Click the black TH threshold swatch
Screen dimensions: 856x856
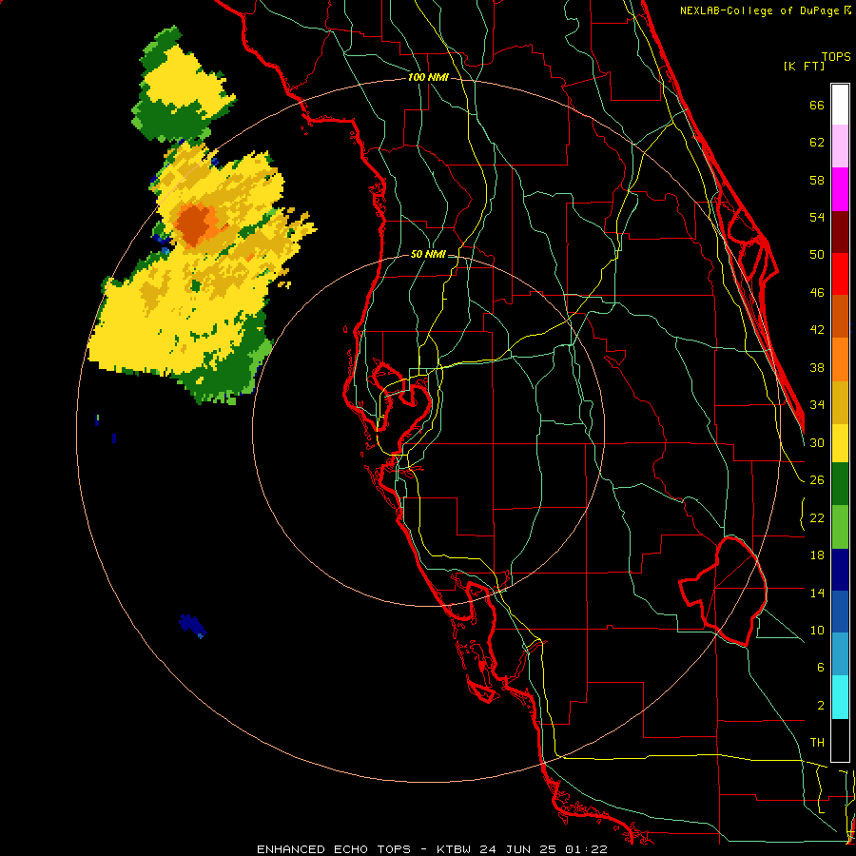[840, 740]
